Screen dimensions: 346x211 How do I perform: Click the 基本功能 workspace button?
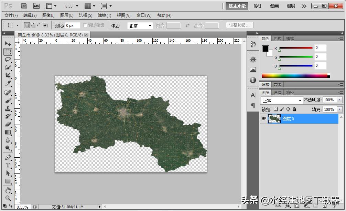coord(237,6)
